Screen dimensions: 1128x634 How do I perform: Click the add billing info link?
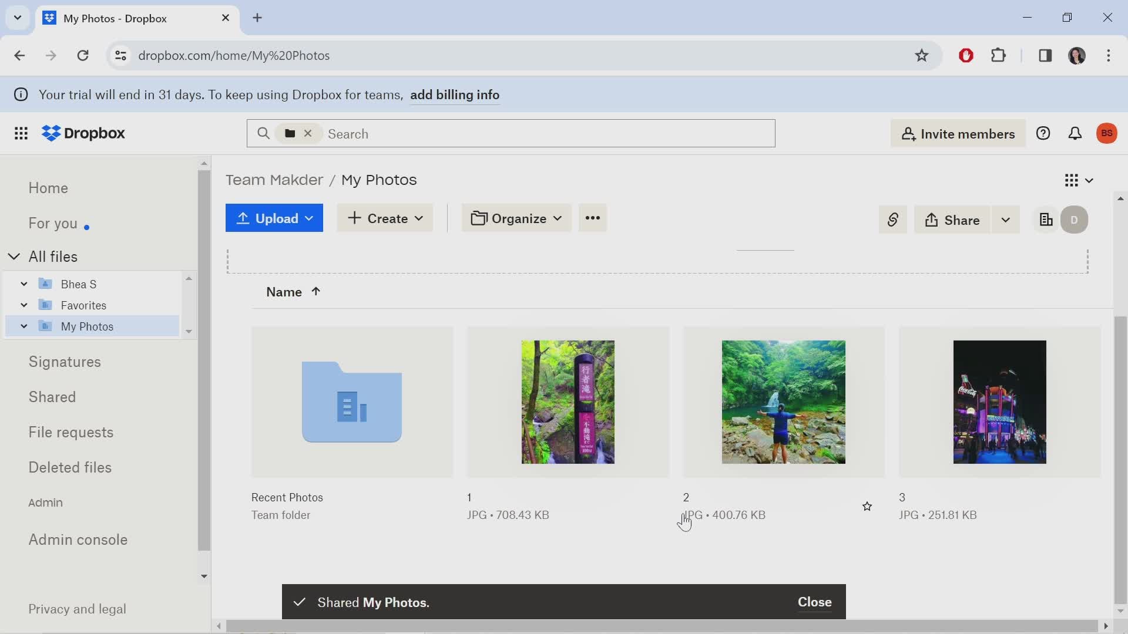(x=455, y=95)
